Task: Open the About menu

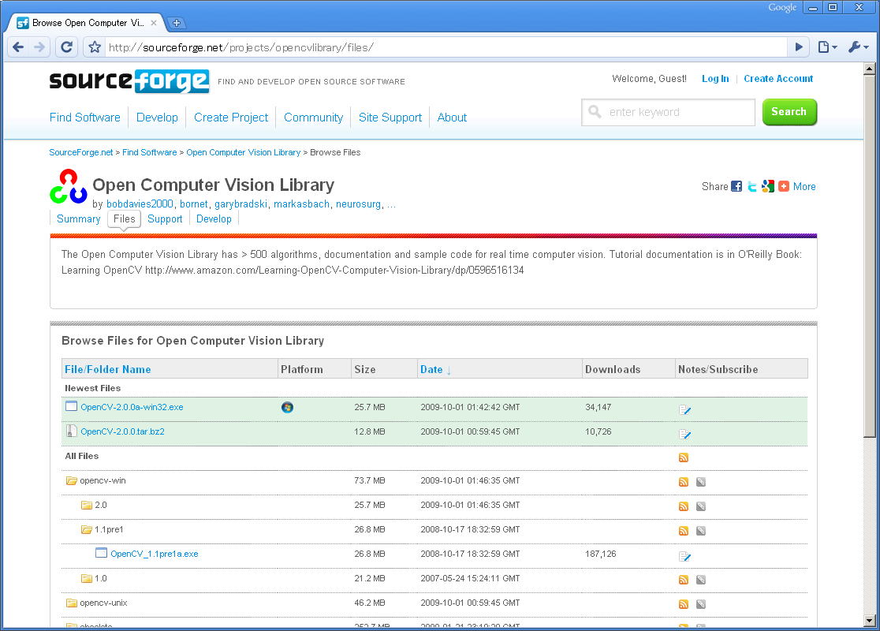Action: click(x=452, y=118)
